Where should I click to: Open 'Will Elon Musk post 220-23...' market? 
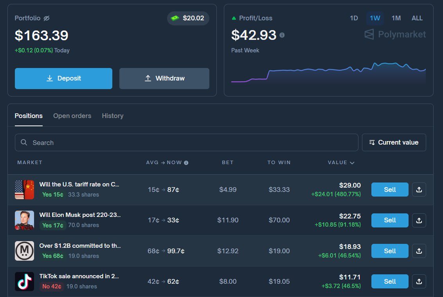(80, 215)
